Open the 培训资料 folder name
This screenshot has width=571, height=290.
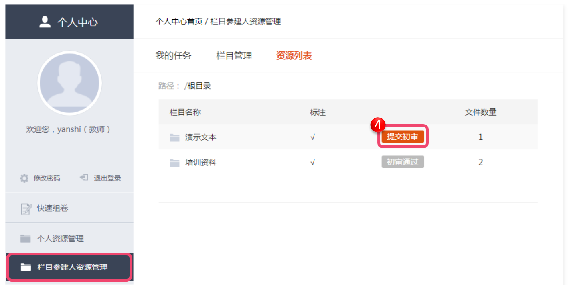[201, 163]
